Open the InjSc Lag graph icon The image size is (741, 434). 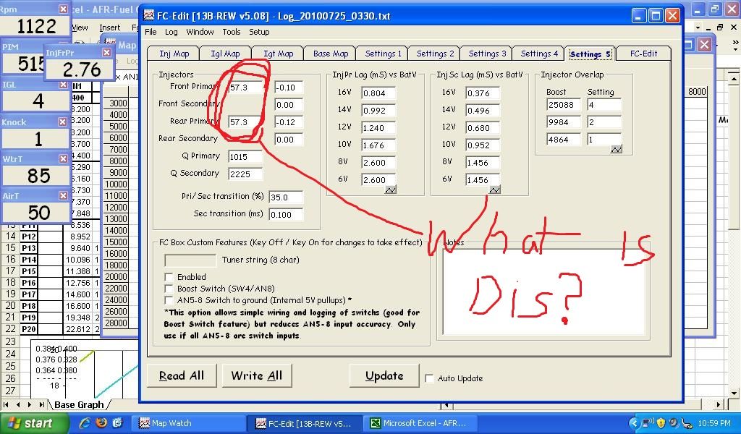(x=495, y=190)
